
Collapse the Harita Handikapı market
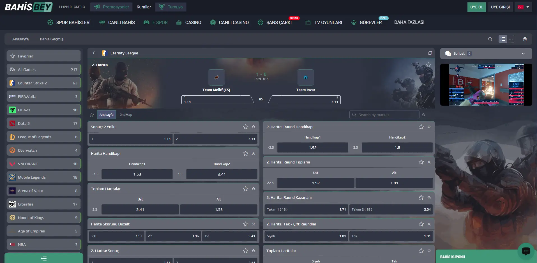pos(253,153)
